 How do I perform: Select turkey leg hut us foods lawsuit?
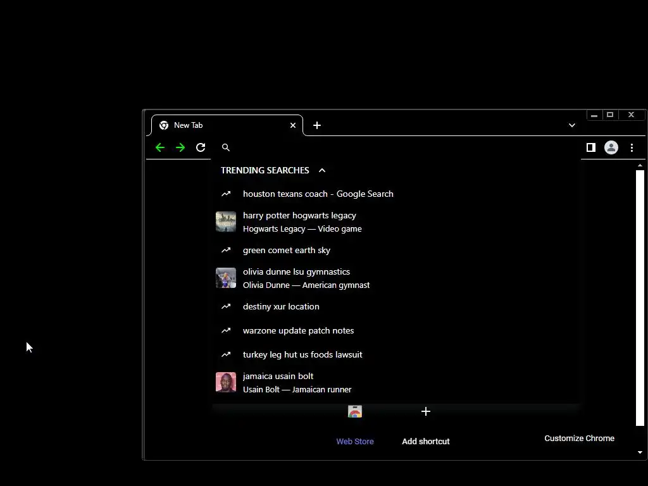pos(396,354)
